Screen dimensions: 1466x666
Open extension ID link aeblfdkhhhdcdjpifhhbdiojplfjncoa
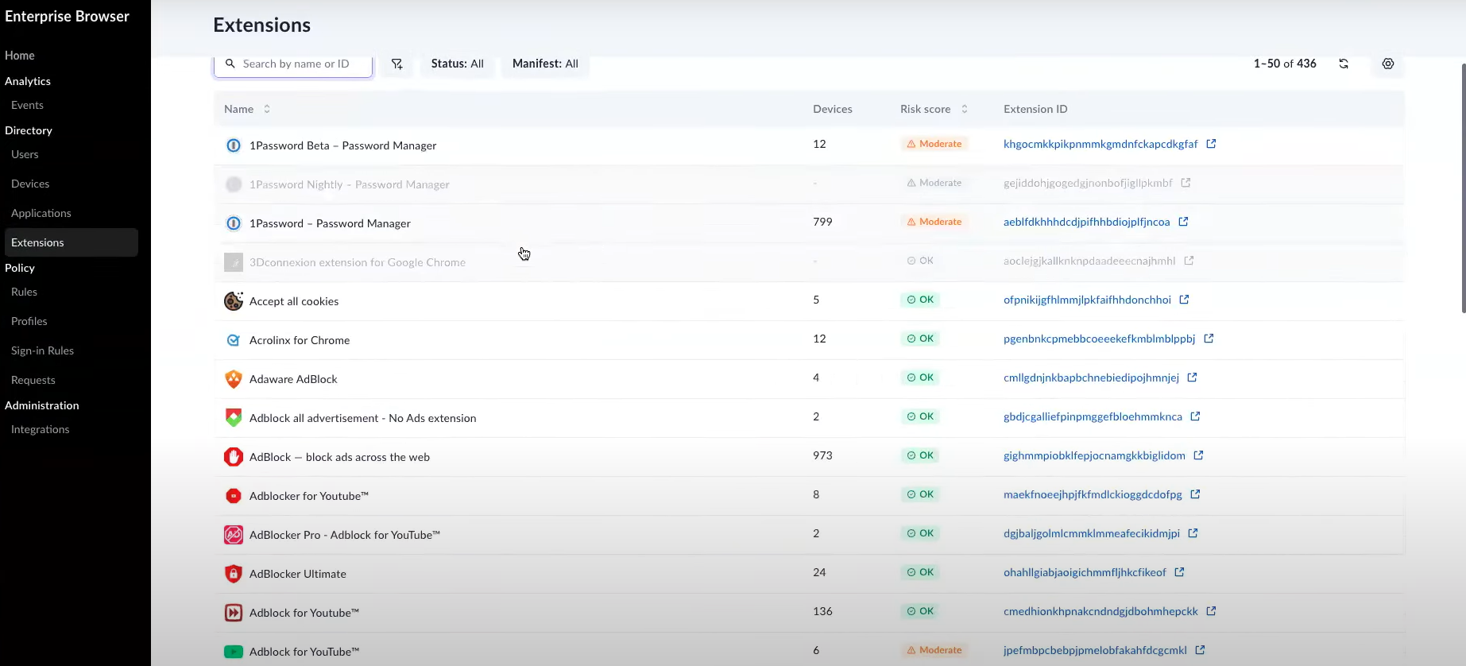coord(1086,222)
